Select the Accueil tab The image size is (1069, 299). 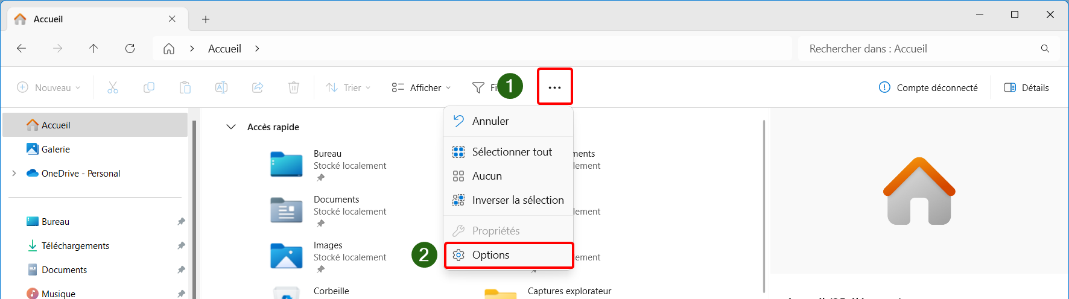click(x=97, y=19)
